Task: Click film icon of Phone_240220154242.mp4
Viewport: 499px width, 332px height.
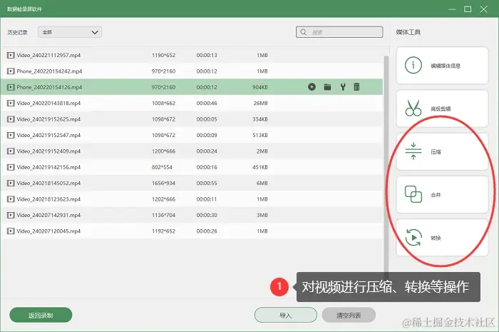Action: [11, 71]
